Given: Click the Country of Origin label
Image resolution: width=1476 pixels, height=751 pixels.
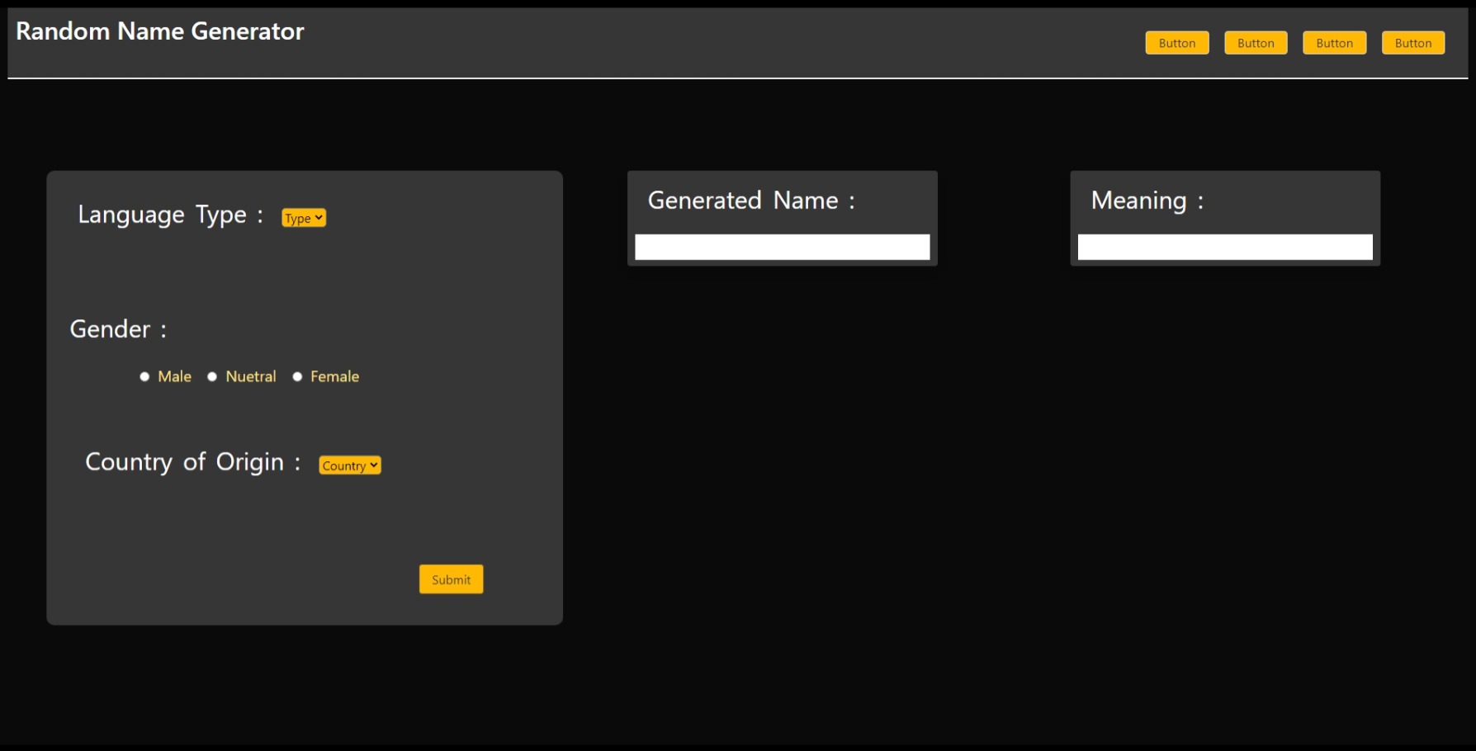Looking at the screenshot, I should [191, 462].
